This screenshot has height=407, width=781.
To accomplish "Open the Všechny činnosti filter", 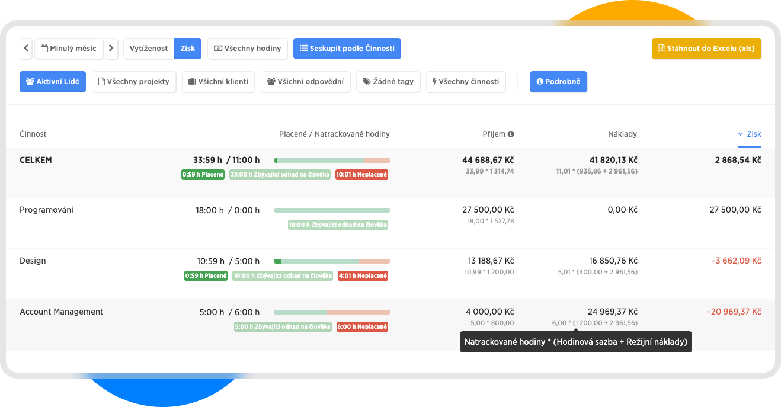I will point(465,82).
